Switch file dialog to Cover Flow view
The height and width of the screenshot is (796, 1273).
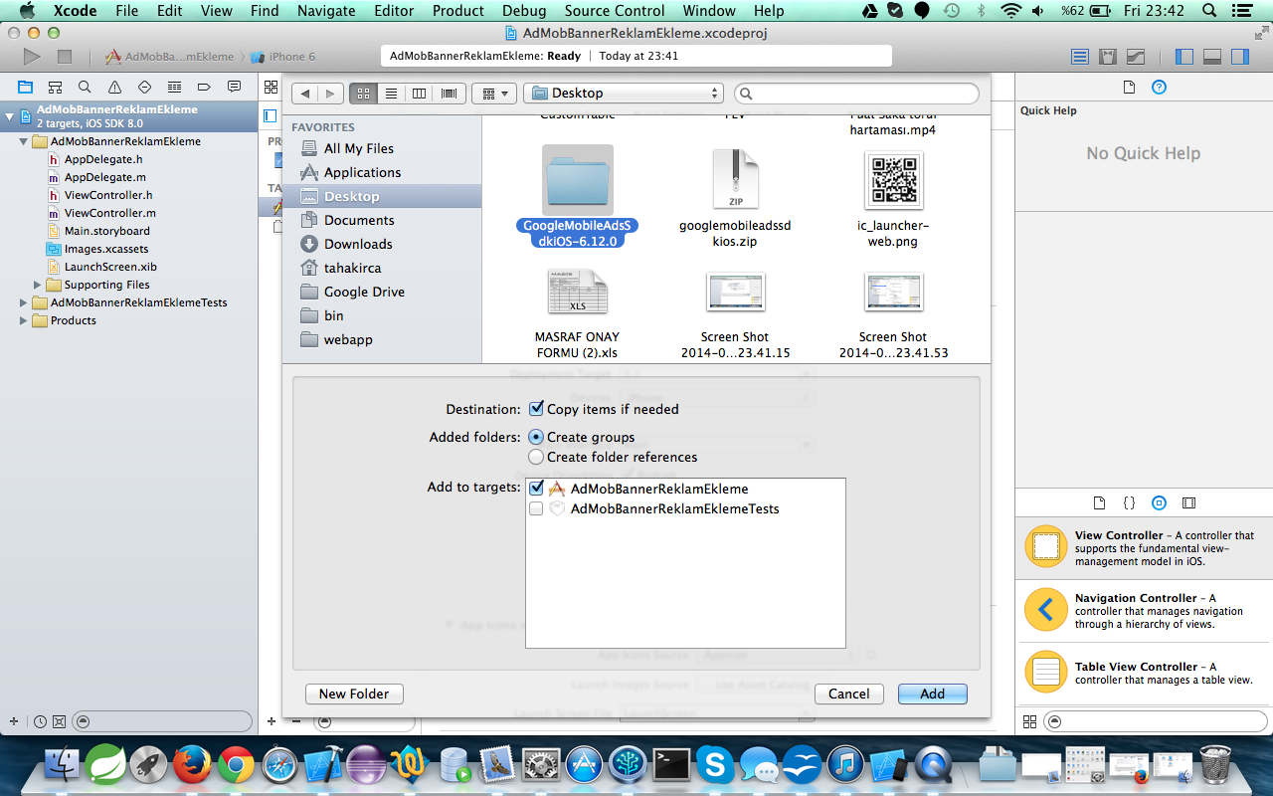click(x=448, y=94)
